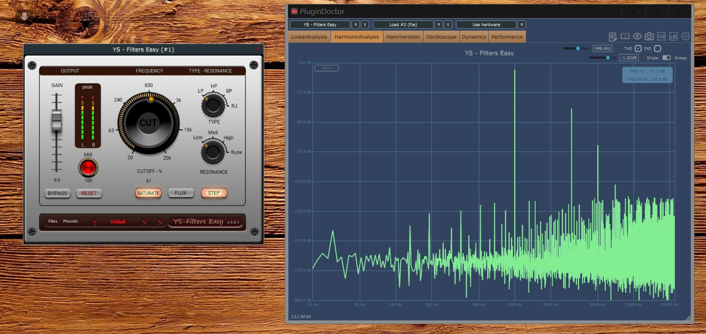Toggle the M button beside Use hardware
The height and width of the screenshot is (334, 706).
click(x=522, y=25)
